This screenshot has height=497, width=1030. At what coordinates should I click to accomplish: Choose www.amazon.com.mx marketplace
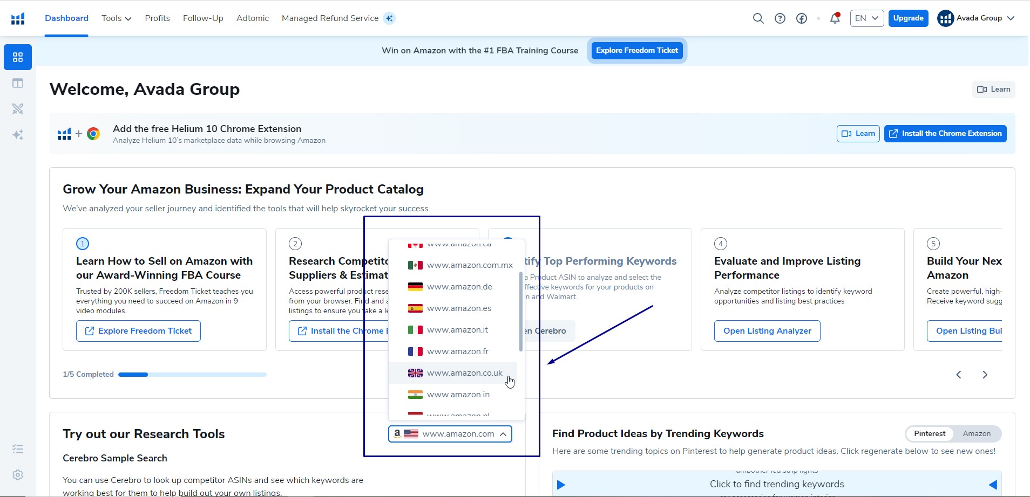pos(453,265)
